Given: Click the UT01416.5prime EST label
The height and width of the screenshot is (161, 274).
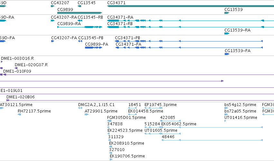Looking at the screenshot, I should click(x=241, y=118).
